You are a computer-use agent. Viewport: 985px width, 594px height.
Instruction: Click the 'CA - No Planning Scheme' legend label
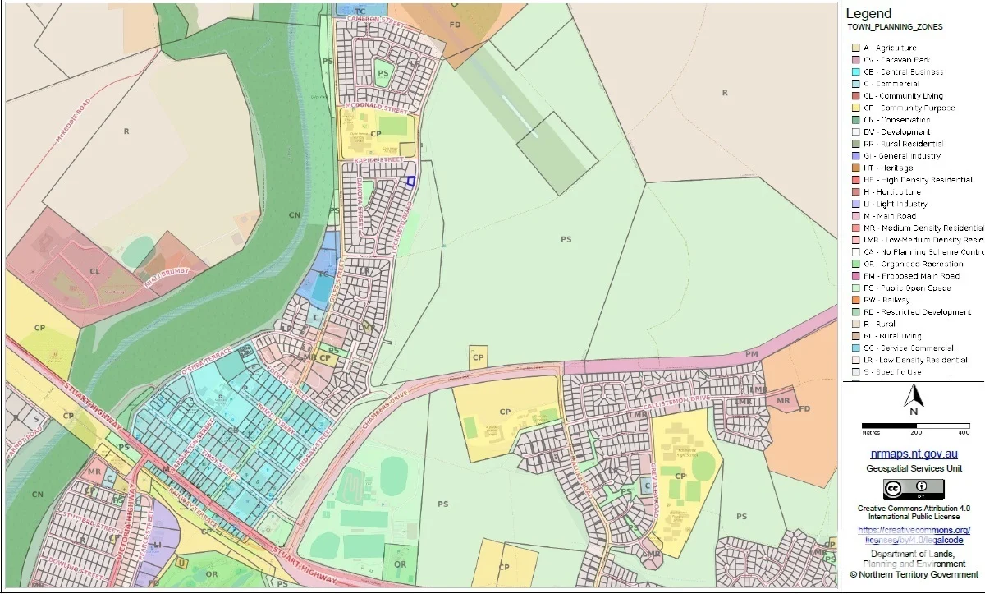(x=923, y=252)
